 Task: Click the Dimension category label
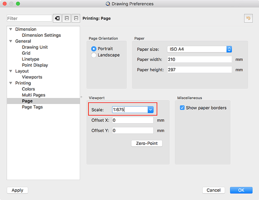coord(26,29)
